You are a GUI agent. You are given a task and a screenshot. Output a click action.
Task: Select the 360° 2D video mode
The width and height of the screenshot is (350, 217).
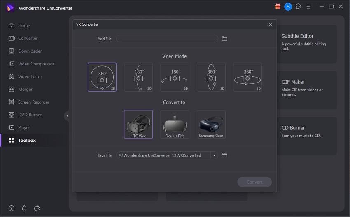102,77
